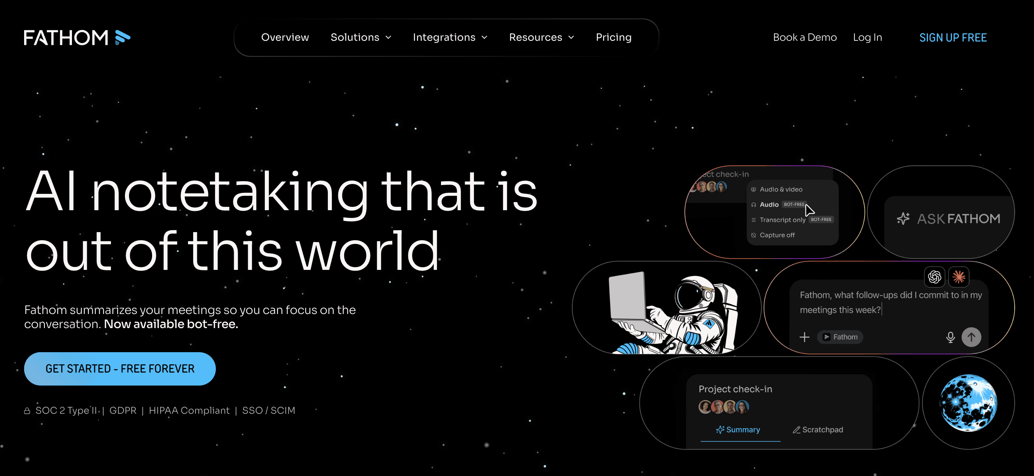Click the 'SOC 2 Type II' text
The height and width of the screenshot is (476, 1034).
pos(66,411)
